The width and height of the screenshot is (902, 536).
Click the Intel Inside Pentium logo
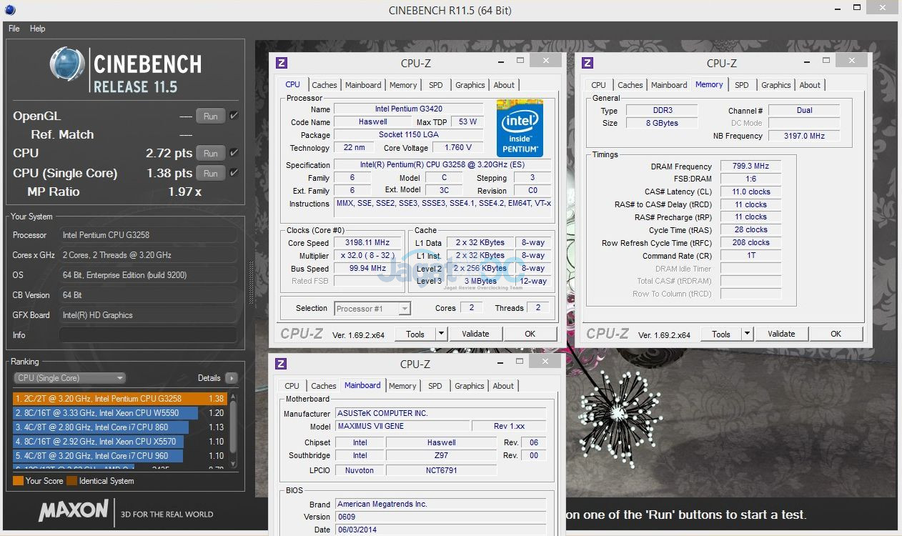pyautogui.click(x=520, y=128)
